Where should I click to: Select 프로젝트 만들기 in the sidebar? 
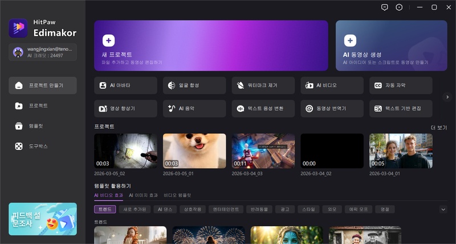43,86
